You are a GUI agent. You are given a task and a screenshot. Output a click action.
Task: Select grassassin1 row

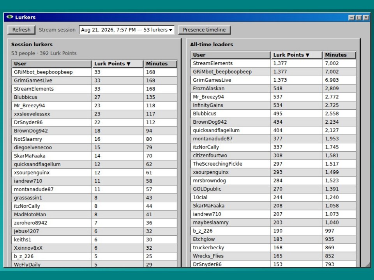click(x=94, y=198)
